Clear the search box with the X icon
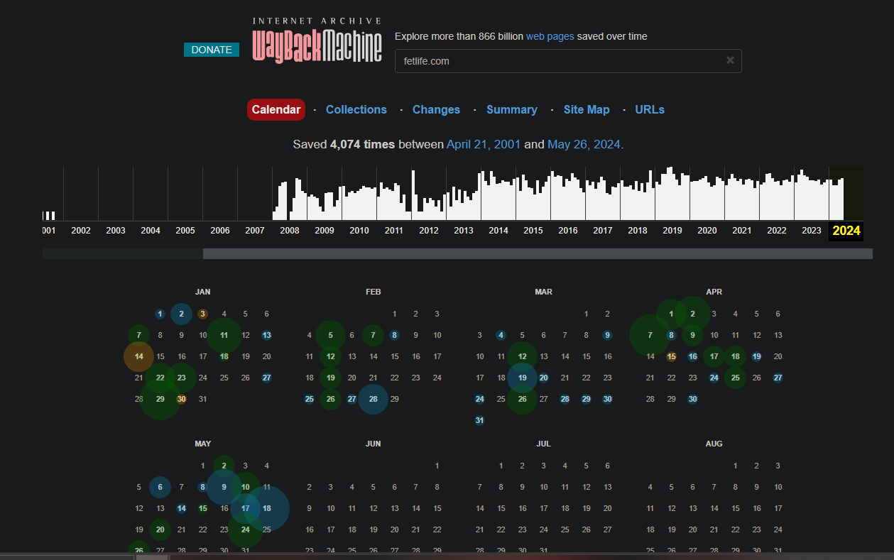Screen dimensions: 894x560 click(730, 60)
